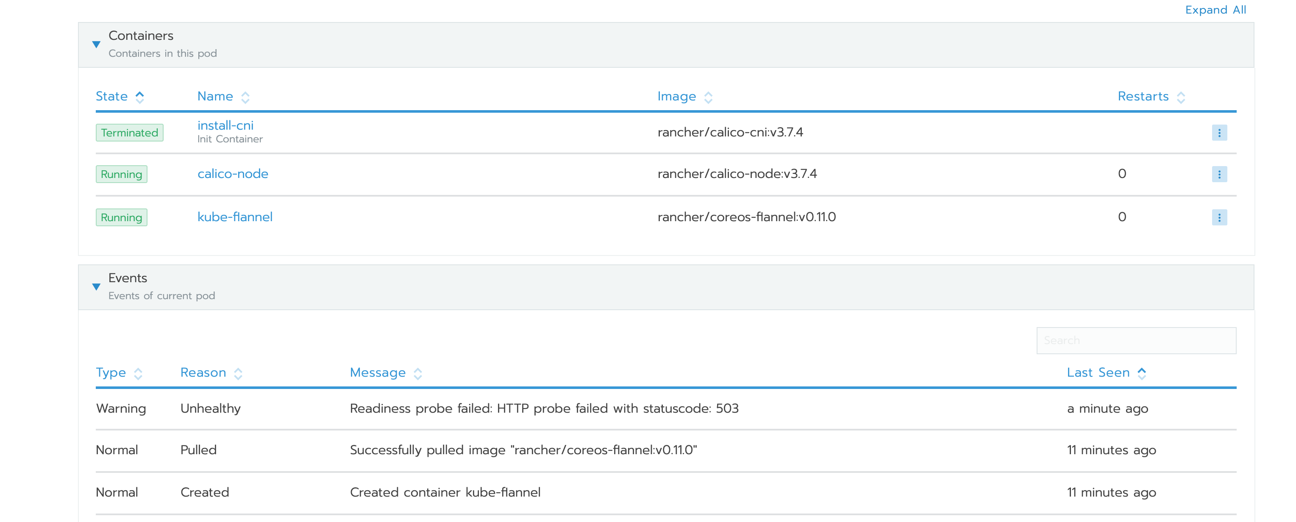Image resolution: width=1296 pixels, height=522 pixels.
Task: Open actions menu for install-cni container
Action: (x=1220, y=132)
